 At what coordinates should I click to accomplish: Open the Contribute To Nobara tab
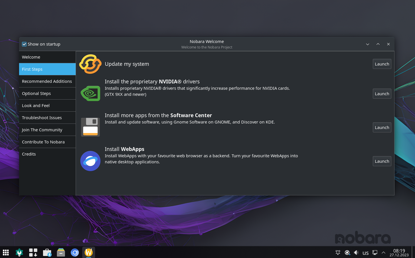click(x=47, y=142)
